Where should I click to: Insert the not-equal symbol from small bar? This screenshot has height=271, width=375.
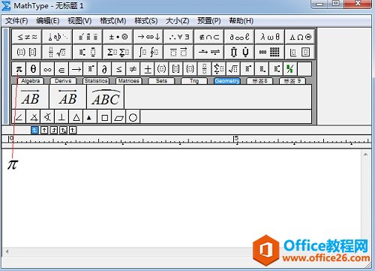[133, 69]
